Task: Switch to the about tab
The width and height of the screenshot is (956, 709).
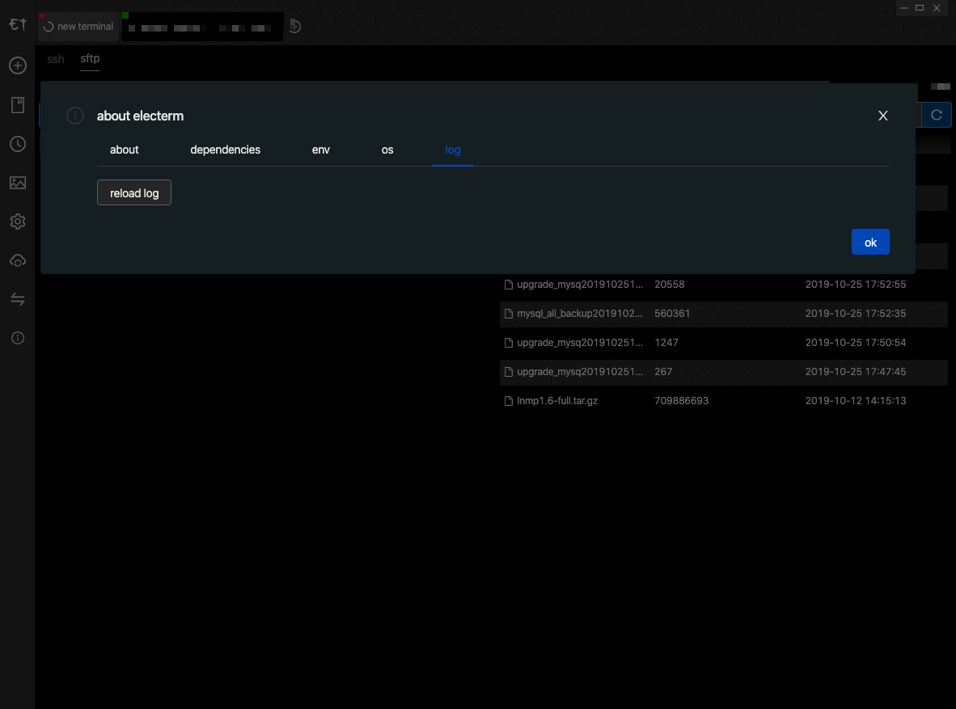Action: 125,150
